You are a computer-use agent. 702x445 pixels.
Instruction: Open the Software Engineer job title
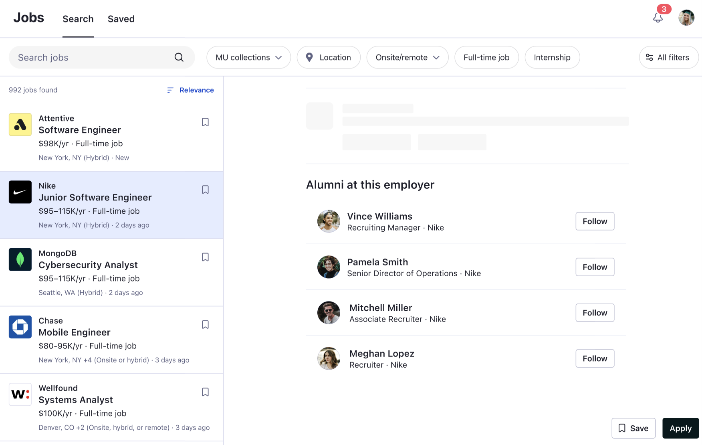[x=80, y=130]
